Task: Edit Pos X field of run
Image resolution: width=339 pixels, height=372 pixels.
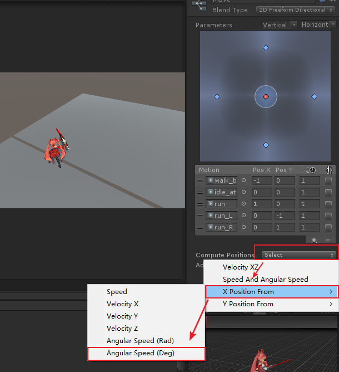Action: pyautogui.click(x=262, y=204)
